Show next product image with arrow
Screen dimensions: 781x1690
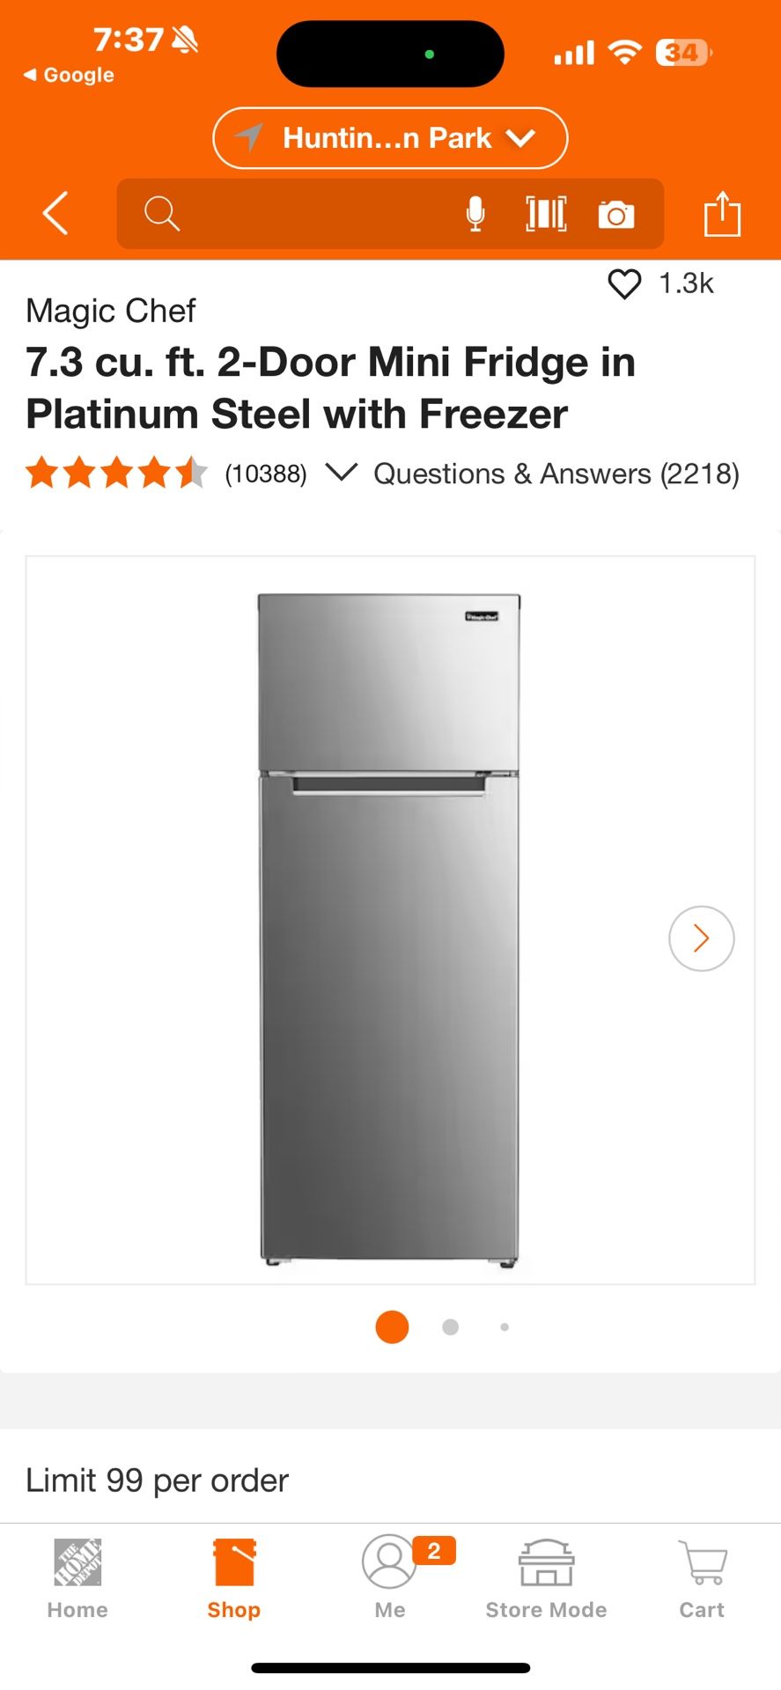tap(701, 938)
